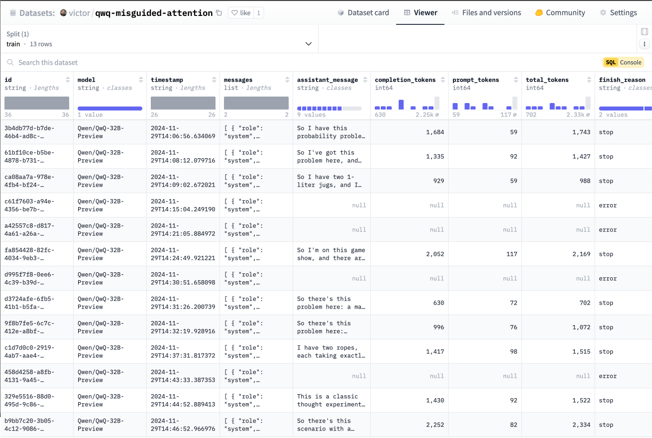The width and height of the screenshot is (652, 438).
Task: Open the SQL Console
Action: click(x=623, y=62)
